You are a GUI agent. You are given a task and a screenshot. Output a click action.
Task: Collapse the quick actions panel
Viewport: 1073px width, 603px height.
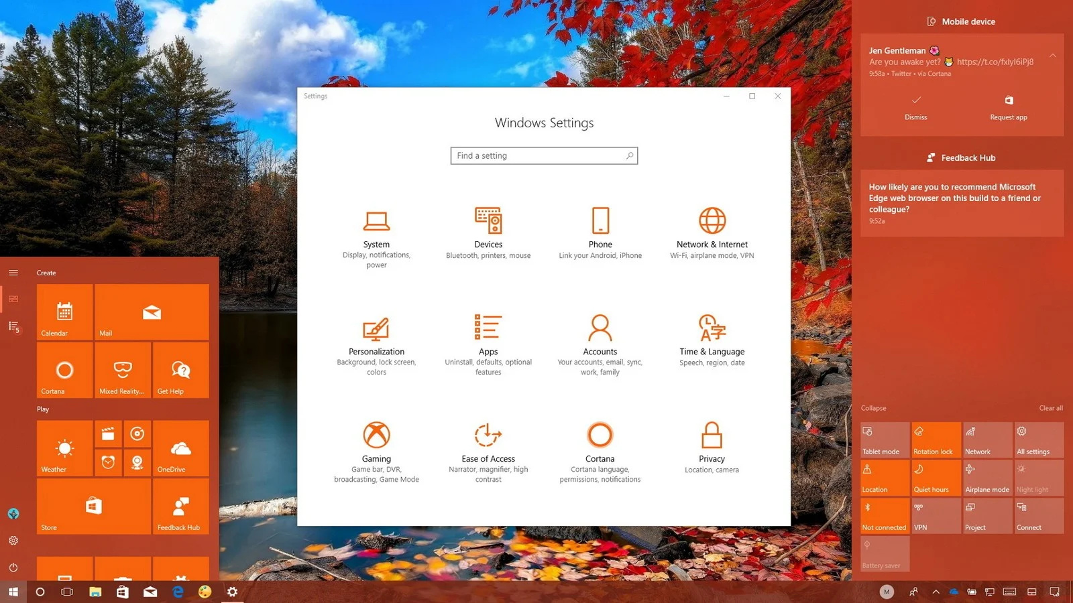[x=873, y=407]
